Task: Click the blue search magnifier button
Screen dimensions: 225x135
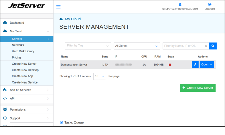Action: pyautogui.click(x=213, y=46)
